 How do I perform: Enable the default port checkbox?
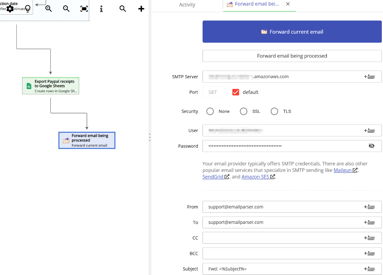click(236, 92)
